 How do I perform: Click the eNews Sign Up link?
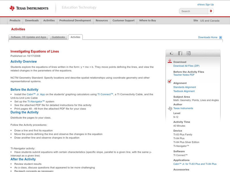pos(205,5)
